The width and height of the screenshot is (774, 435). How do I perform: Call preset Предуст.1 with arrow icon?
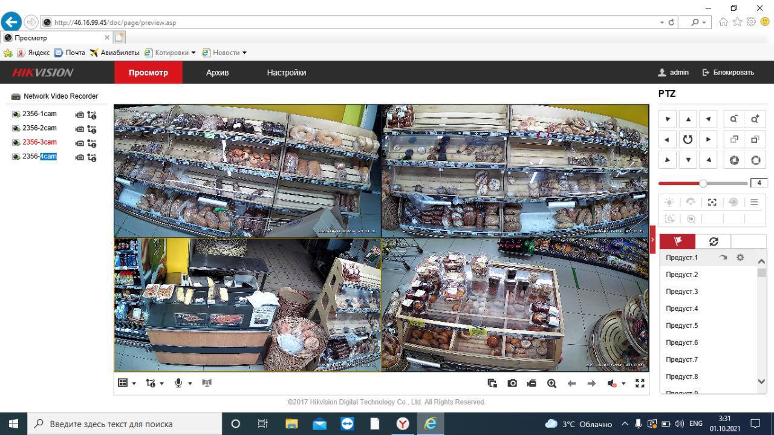point(723,258)
